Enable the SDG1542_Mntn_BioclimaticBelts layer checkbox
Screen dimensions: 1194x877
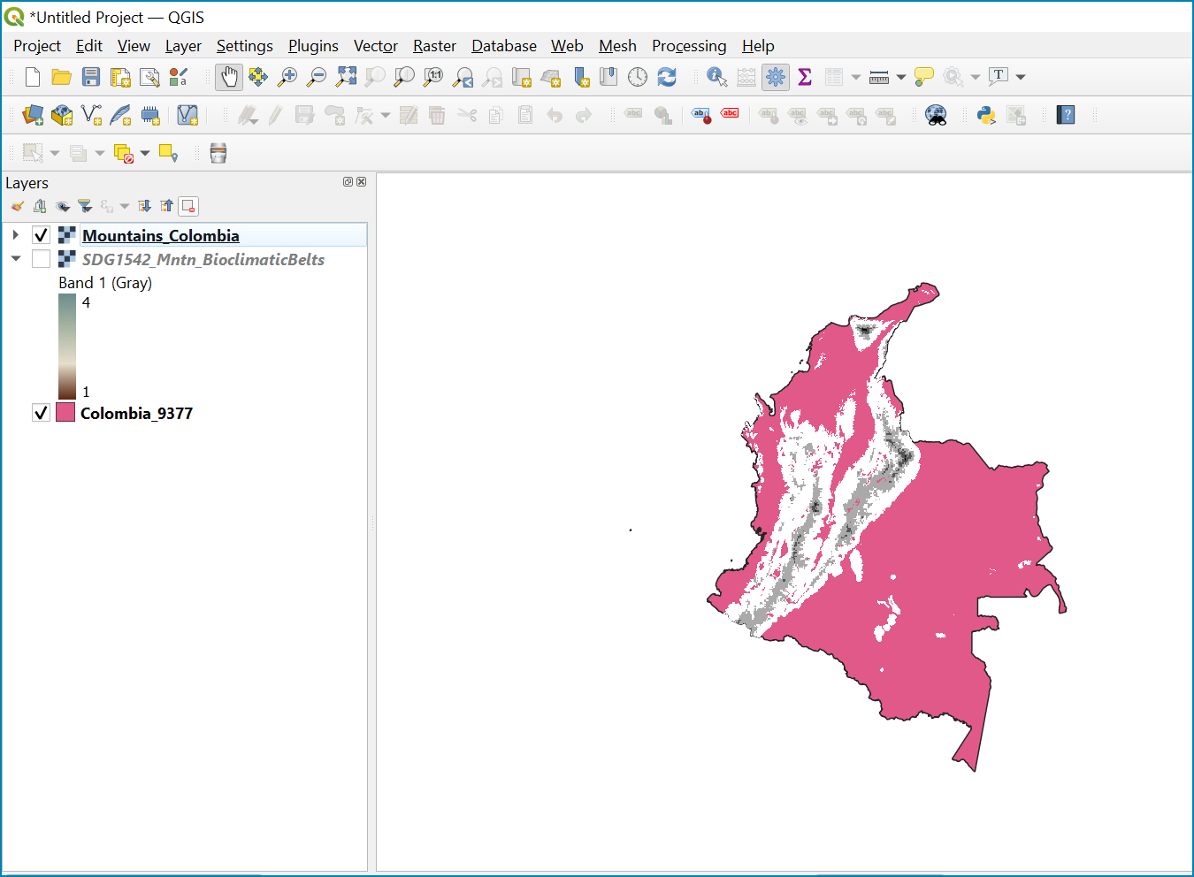pyautogui.click(x=41, y=259)
